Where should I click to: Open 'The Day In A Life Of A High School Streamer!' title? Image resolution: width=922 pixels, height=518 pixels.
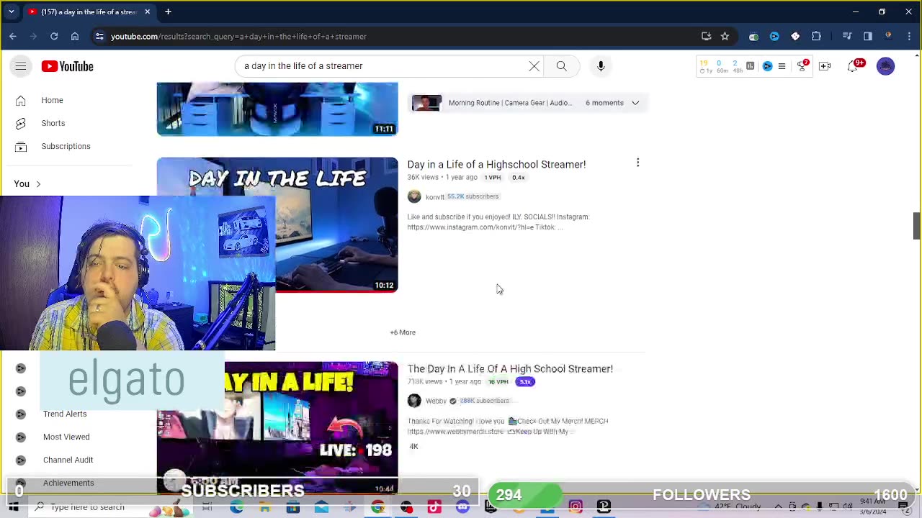pos(510,368)
